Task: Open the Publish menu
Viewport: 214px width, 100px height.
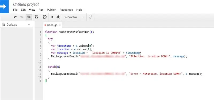Action: click(x=51, y=10)
